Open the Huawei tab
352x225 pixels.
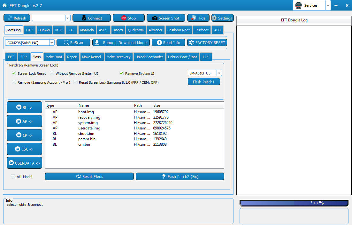pyautogui.click(x=44, y=30)
